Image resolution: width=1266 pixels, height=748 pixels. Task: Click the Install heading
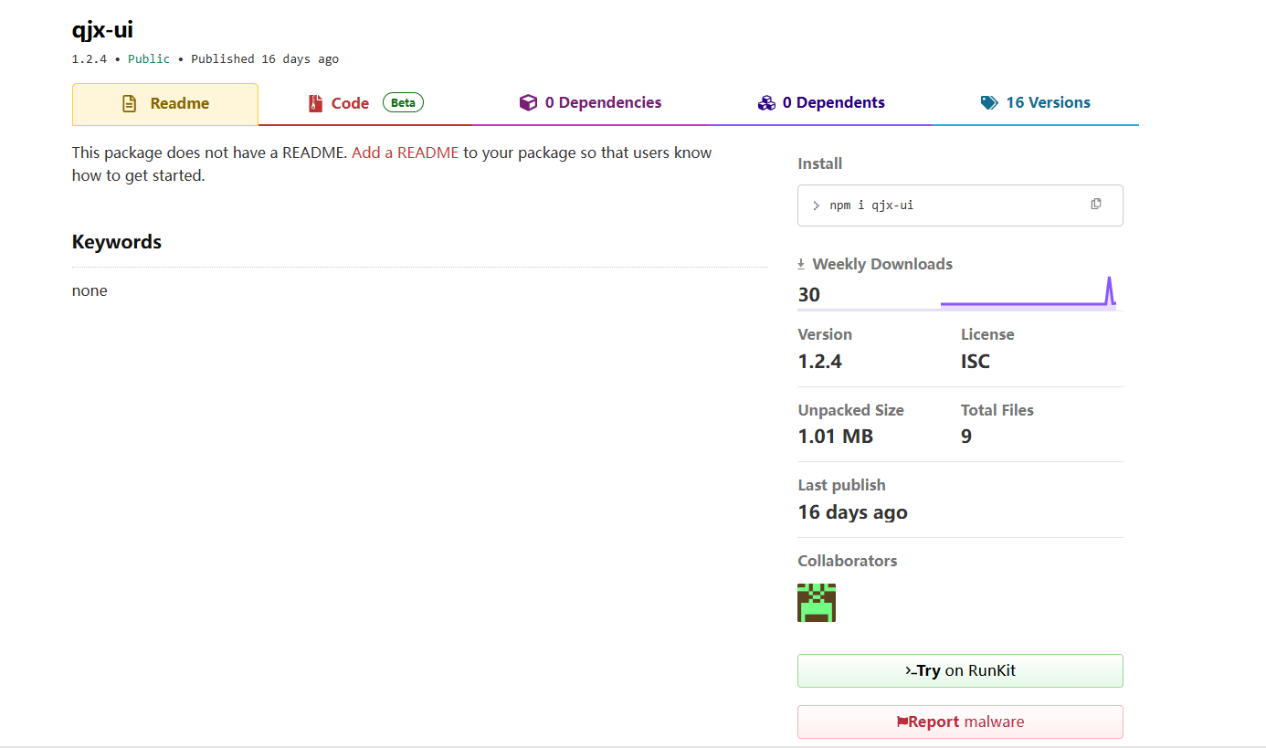[820, 163]
